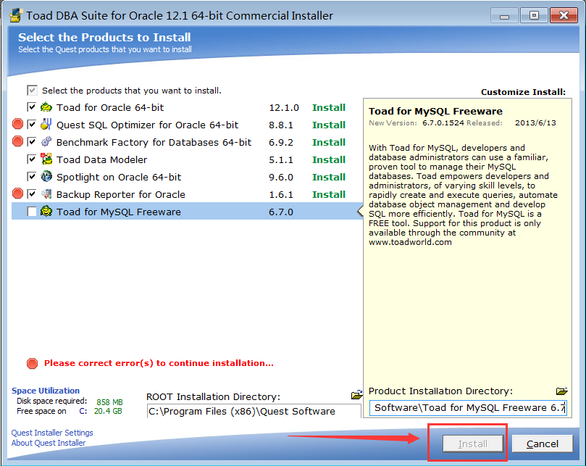Click the 858 MB disk space required value
The width and height of the screenshot is (586, 466).
tap(109, 402)
